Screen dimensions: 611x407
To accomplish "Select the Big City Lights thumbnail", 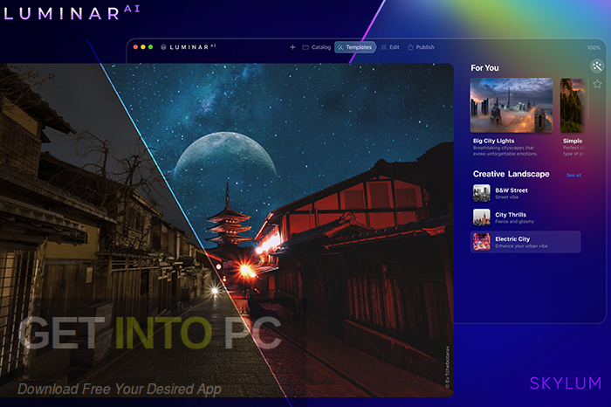I will [511, 106].
